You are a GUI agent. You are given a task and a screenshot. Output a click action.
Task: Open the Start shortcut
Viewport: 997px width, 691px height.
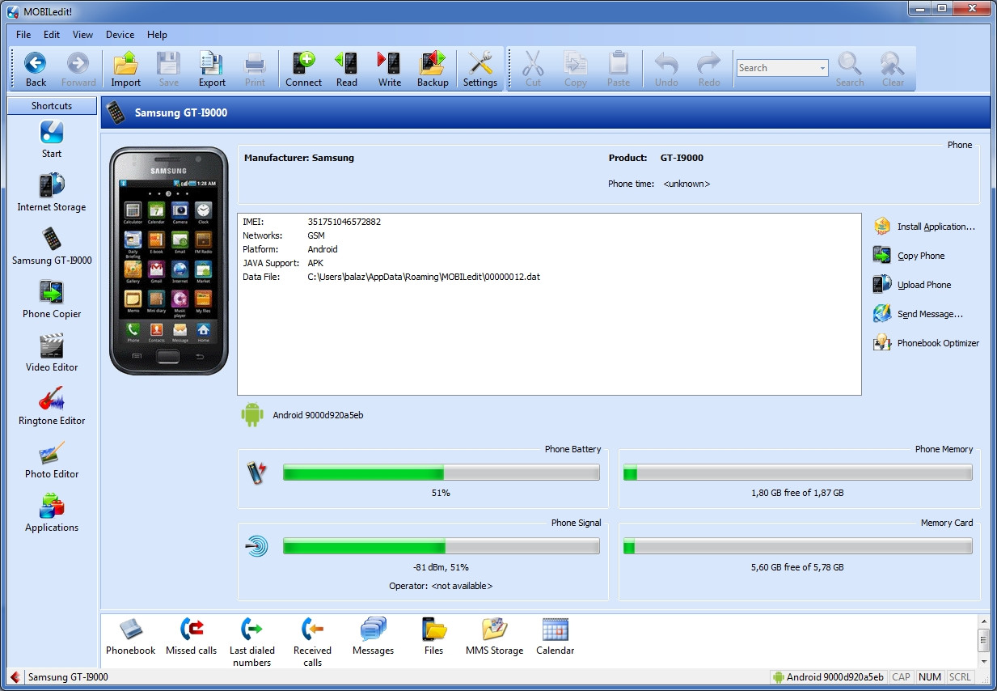(x=52, y=139)
